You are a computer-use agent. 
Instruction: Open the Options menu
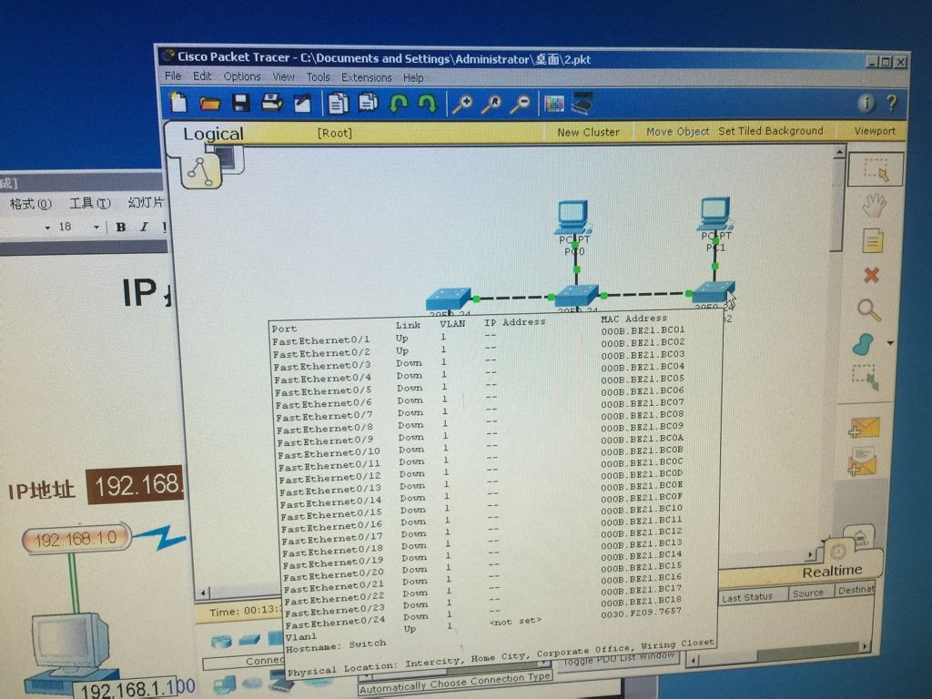pos(242,77)
